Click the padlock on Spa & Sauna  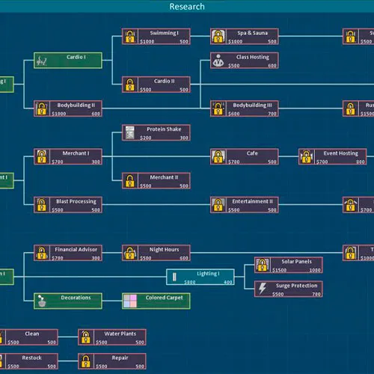(218, 37)
